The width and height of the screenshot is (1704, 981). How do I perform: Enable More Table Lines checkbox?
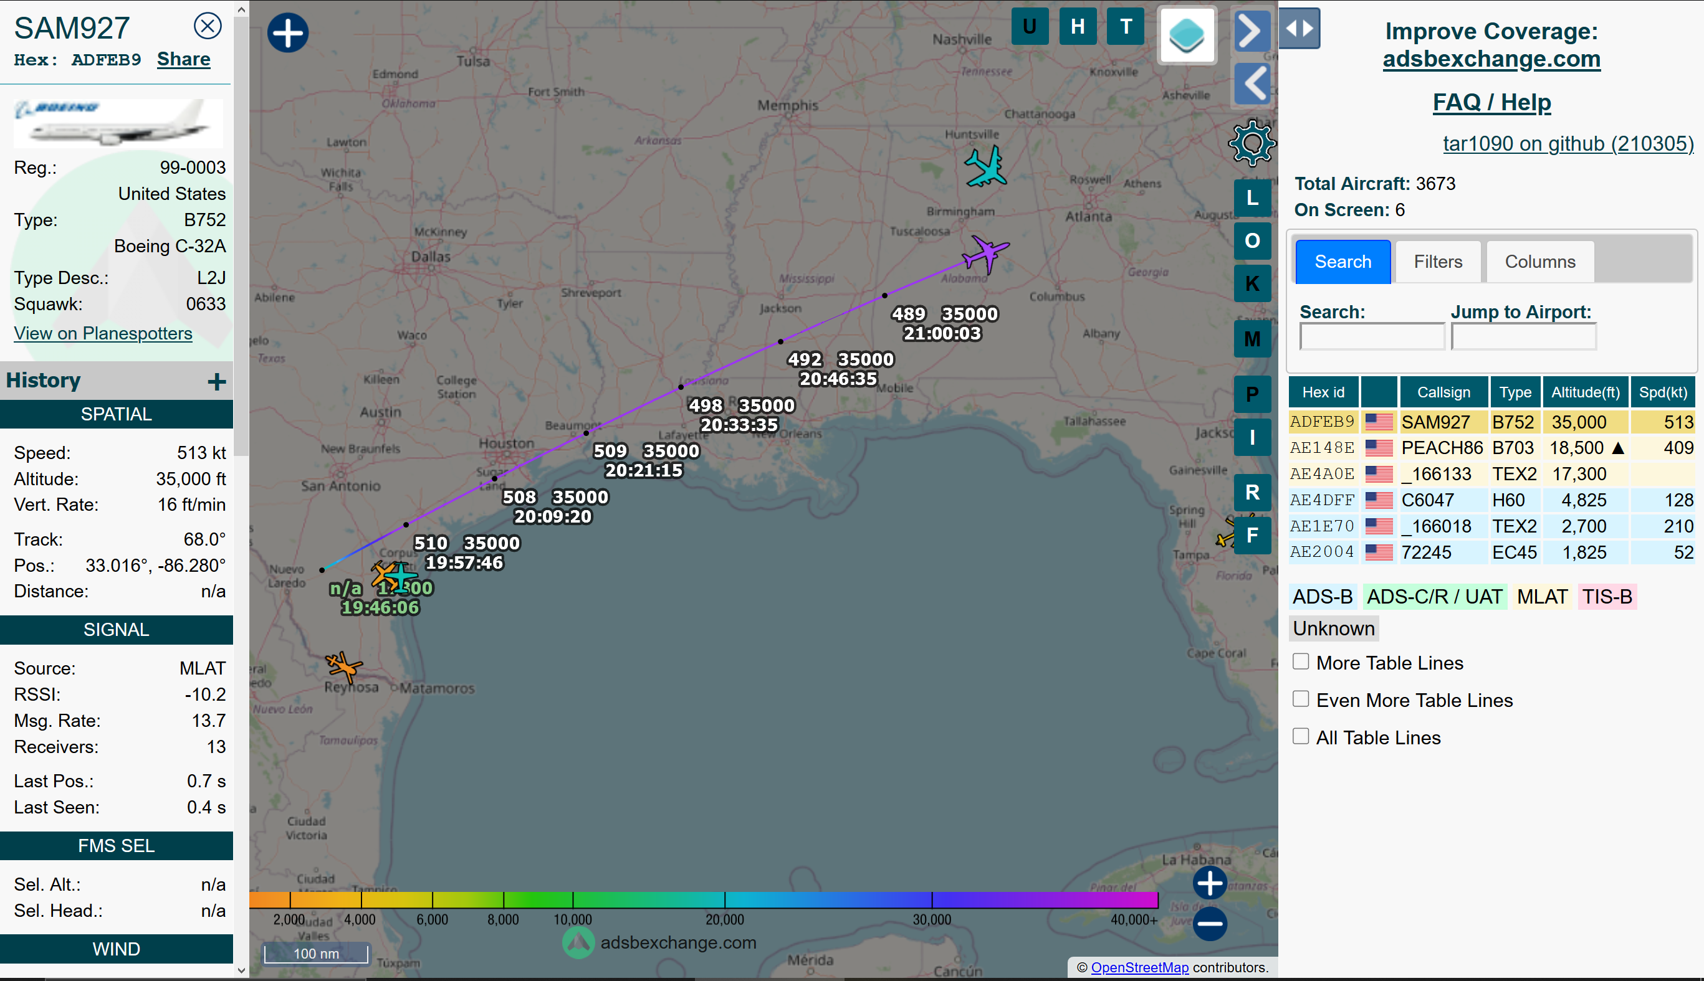(1300, 661)
